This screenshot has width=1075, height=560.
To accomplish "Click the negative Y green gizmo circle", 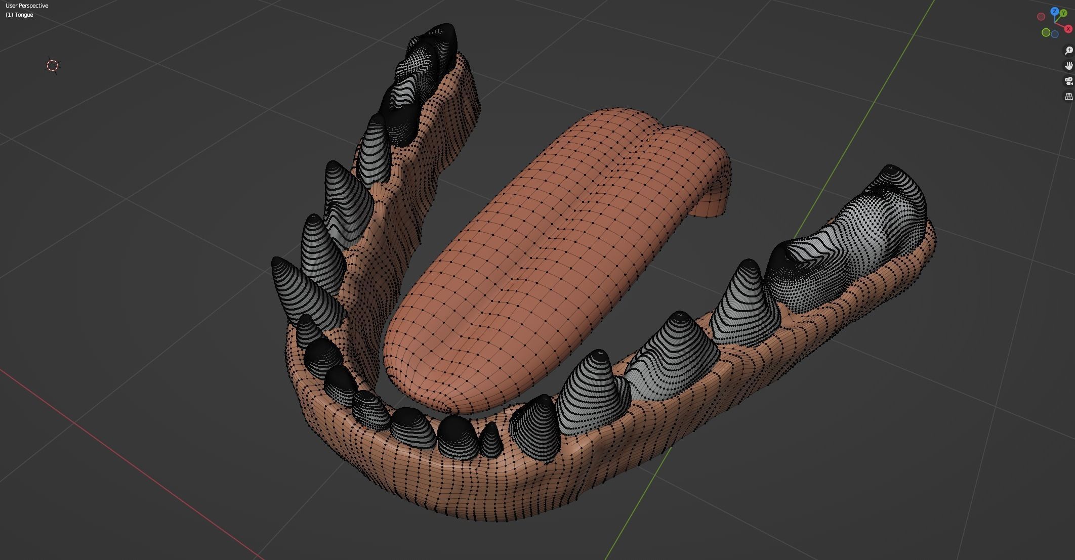I will click(x=1046, y=33).
